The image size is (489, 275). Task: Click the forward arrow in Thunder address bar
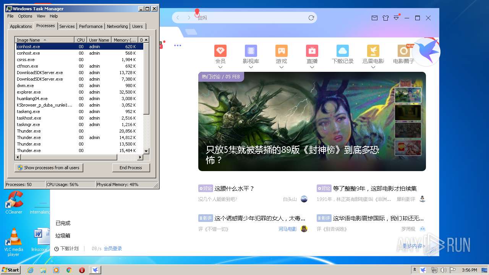pyautogui.click(x=189, y=18)
